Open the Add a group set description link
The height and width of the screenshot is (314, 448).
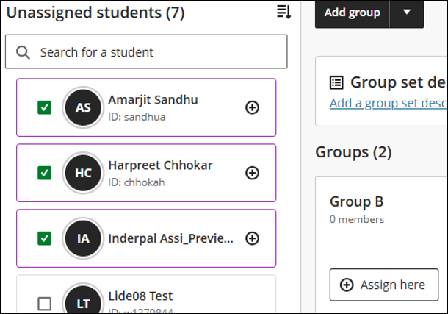pos(389,103)
